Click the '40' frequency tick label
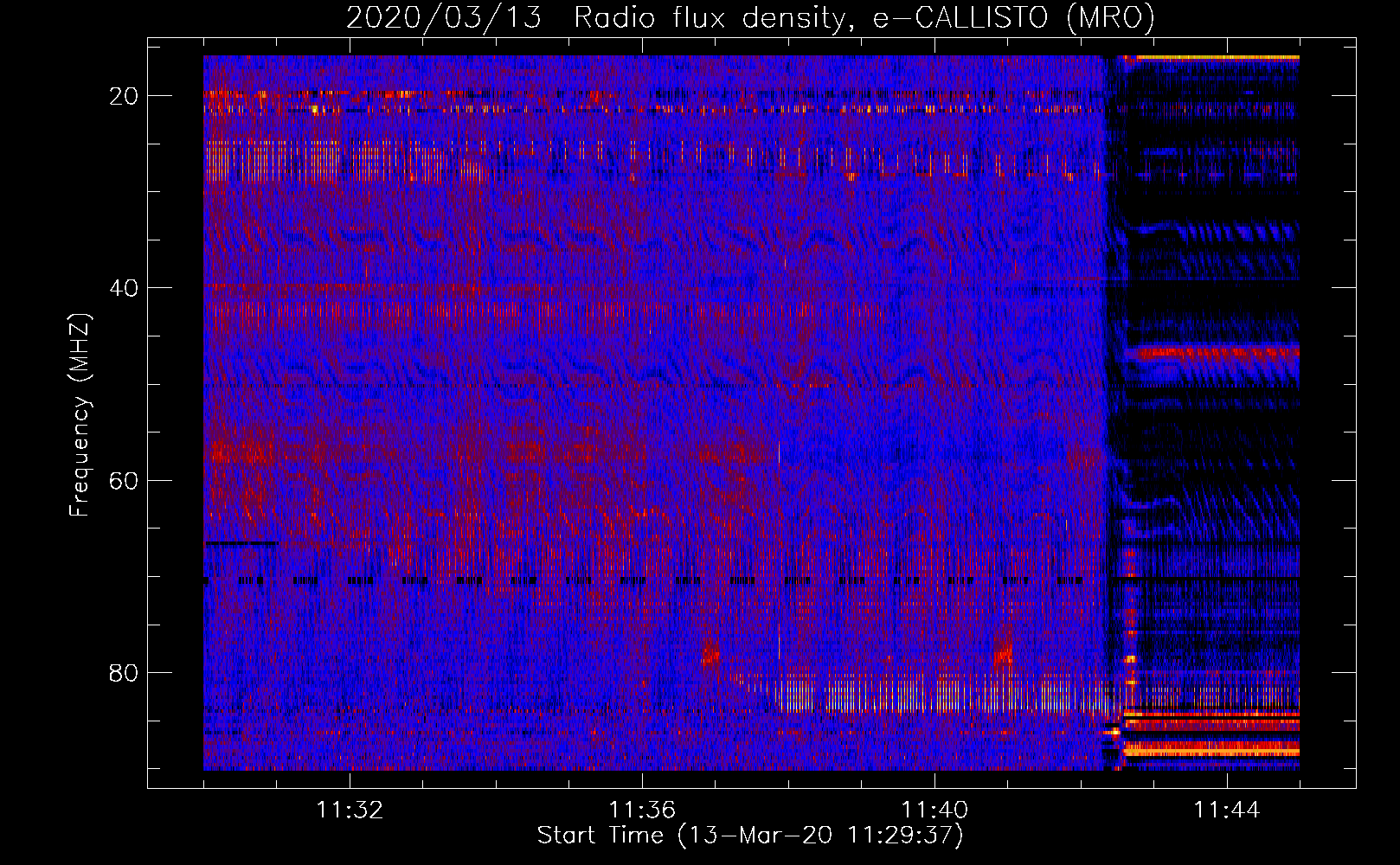This screenshot has width=1400, height=865. 124,288
